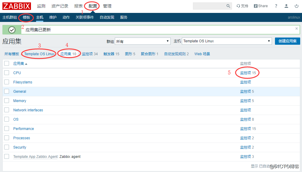Open the CPU application link
The height and width of the screenshot is (172, 302).
coord(17,73)
